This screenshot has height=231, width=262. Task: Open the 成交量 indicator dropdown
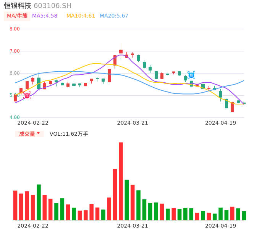pyautogui.click(x=29, y=134)
